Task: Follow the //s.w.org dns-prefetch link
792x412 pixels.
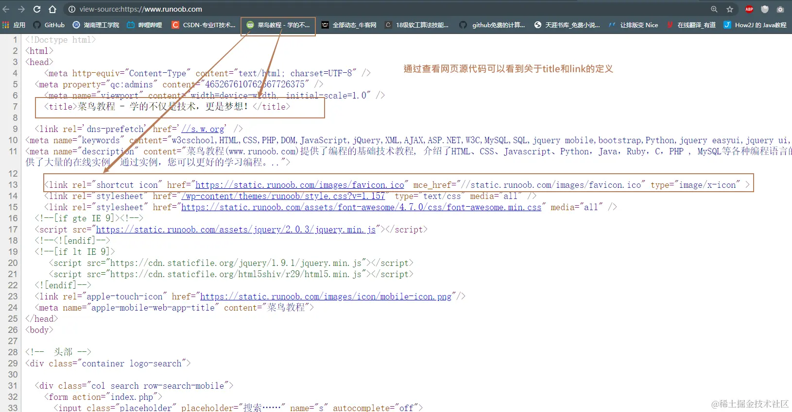Action: (203, 129)
